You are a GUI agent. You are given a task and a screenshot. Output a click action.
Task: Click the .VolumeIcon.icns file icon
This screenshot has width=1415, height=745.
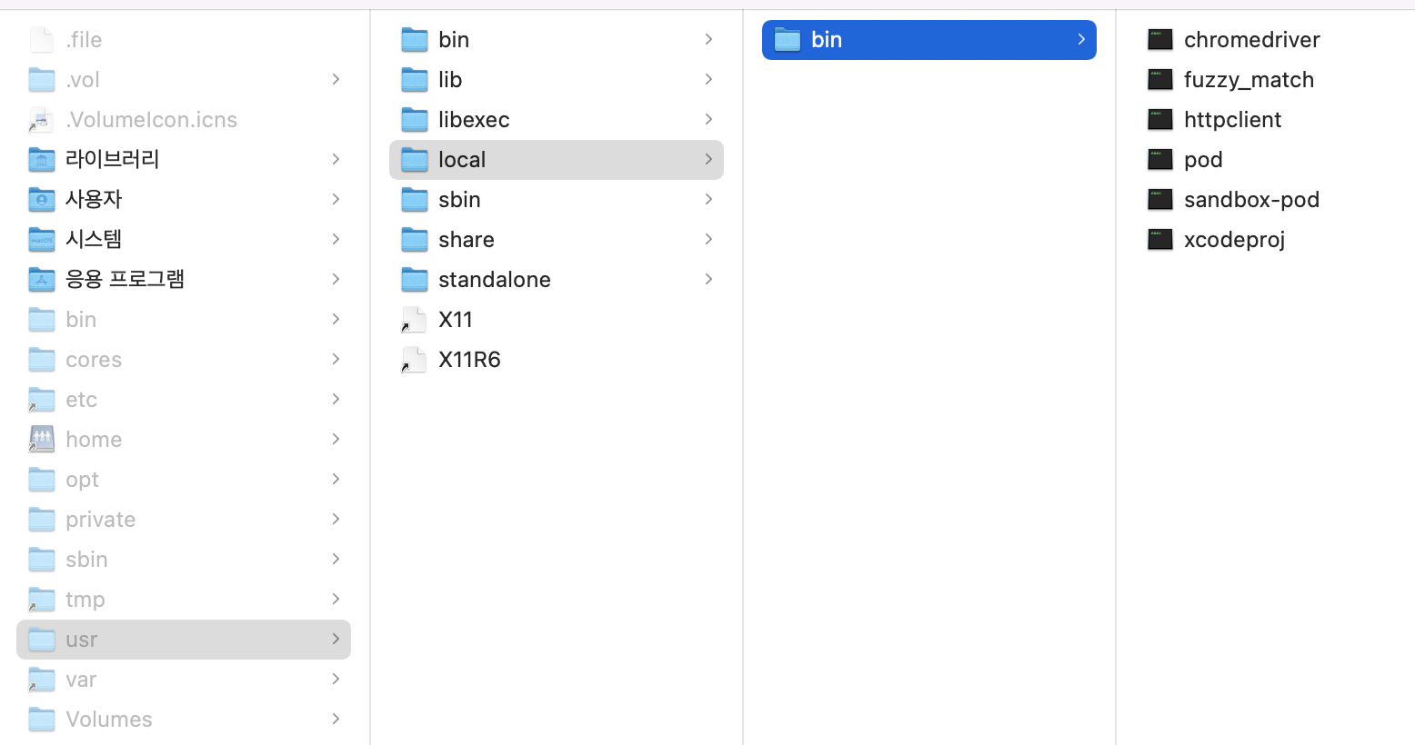point(42,119)
